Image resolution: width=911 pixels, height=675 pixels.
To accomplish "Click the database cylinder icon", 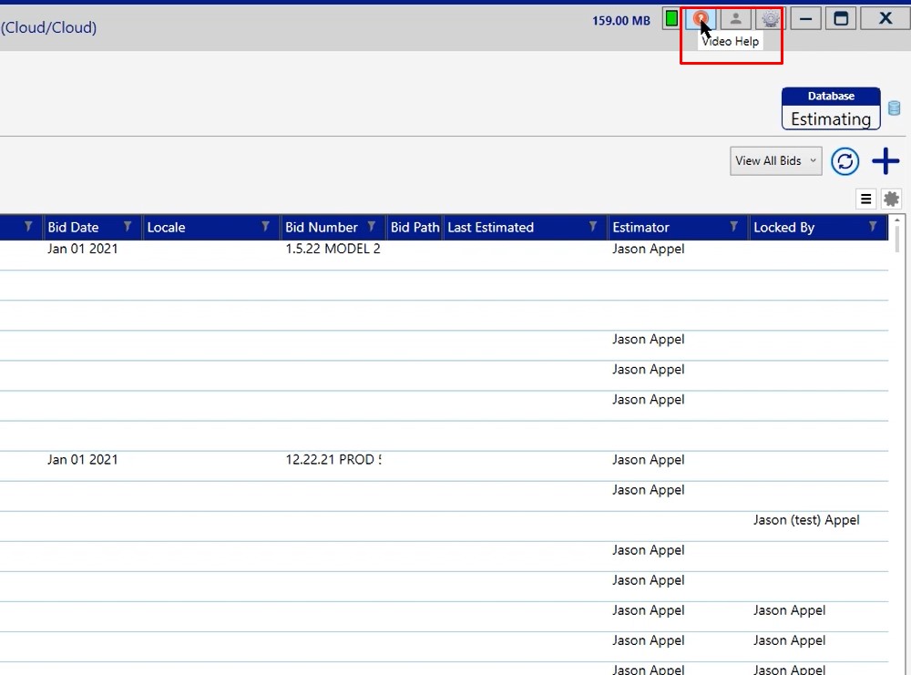I will click(x=895, y=108).
